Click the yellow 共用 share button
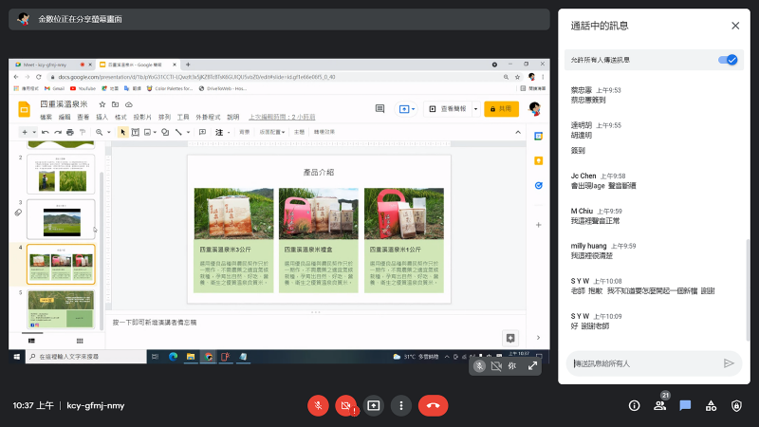Screen dimensions: 759x427 (x=501, y=109)
